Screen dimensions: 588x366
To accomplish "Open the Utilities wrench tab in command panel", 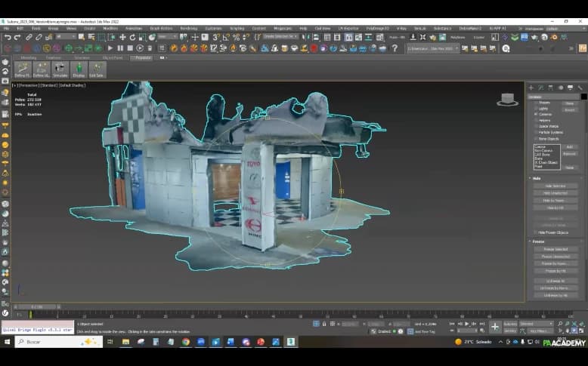I will click(580, 88).
